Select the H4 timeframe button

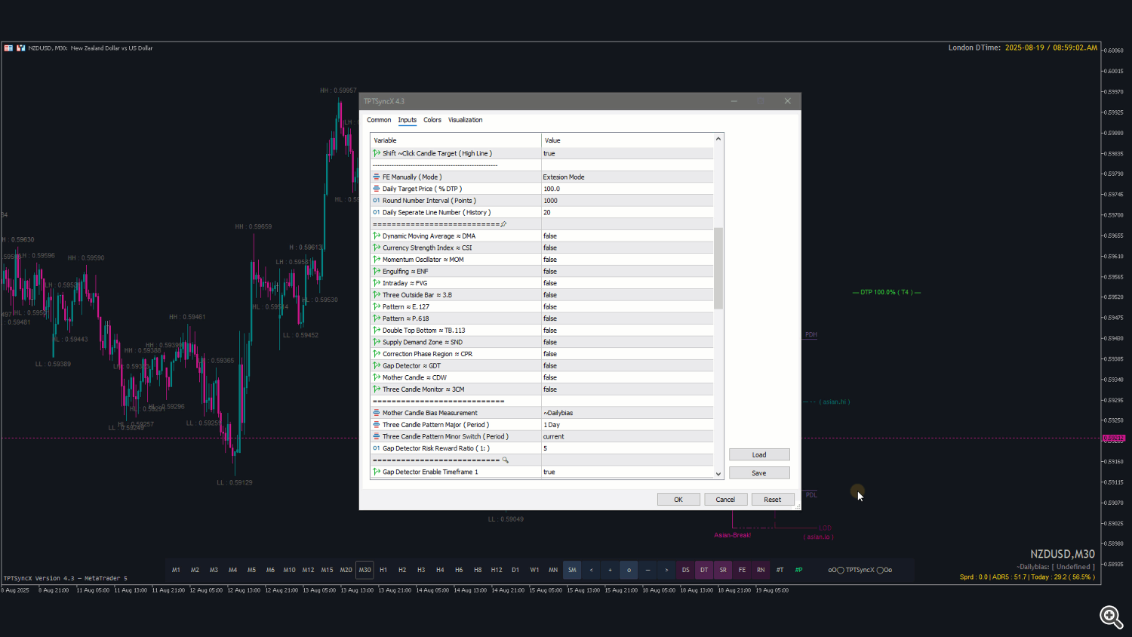440,570
